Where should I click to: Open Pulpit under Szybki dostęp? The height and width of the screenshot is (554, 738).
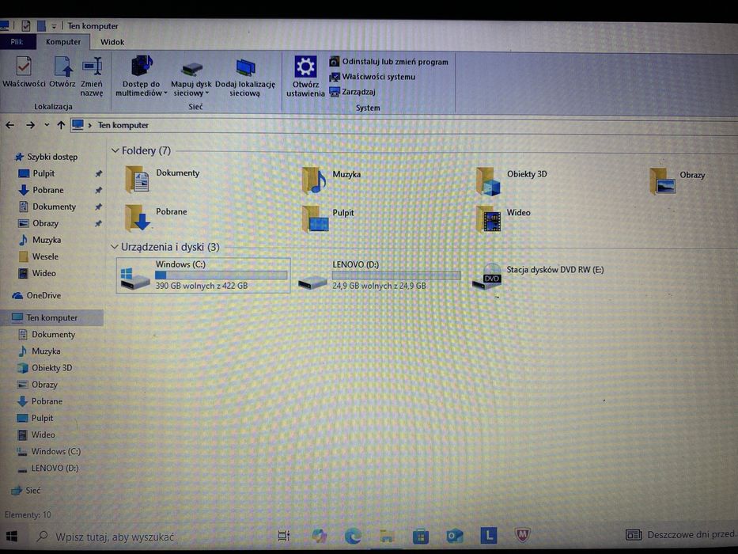click(x=36, y=174)
